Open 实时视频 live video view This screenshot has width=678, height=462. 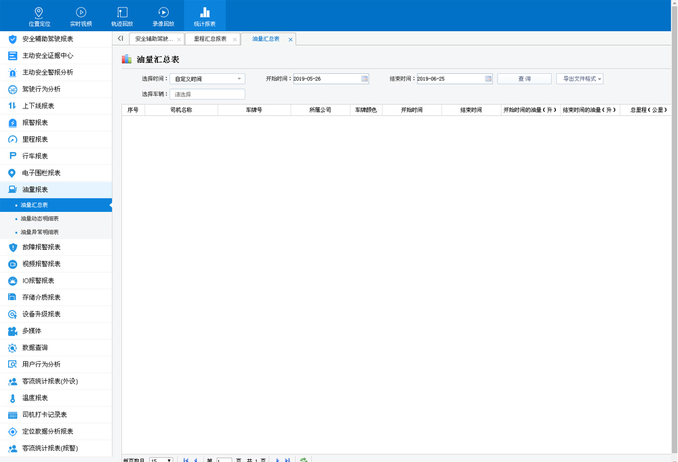pyautogui.click(x=81, y=16)
